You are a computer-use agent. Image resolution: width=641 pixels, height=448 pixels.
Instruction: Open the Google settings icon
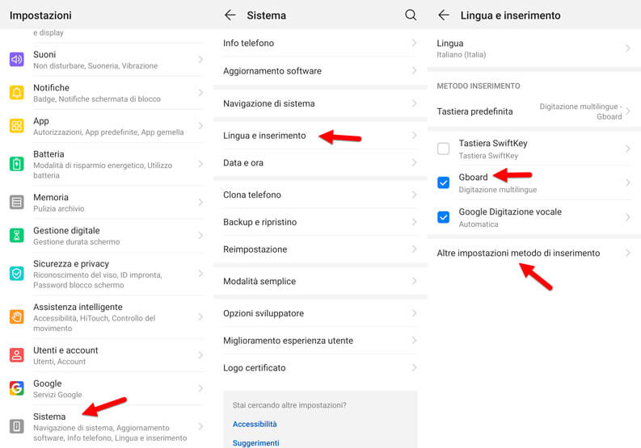16,388
